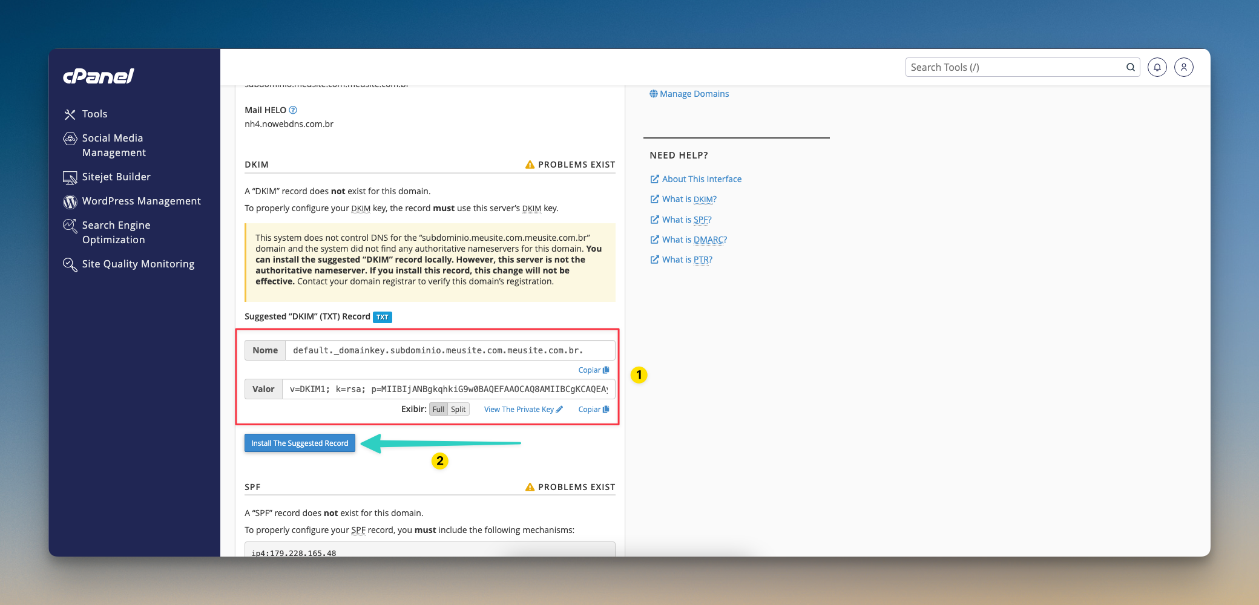
Task: Click the search magnifier icon
Action: [1130, 67]
